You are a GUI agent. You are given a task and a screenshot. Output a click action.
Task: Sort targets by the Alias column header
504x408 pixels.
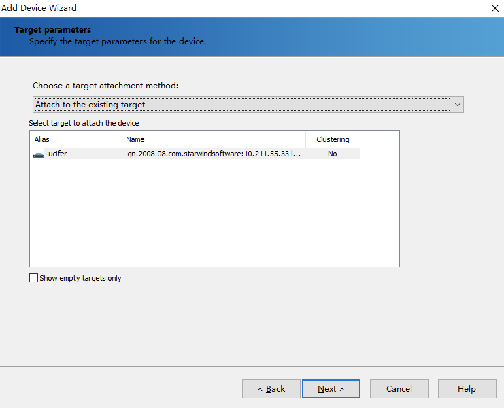point(75,139)
